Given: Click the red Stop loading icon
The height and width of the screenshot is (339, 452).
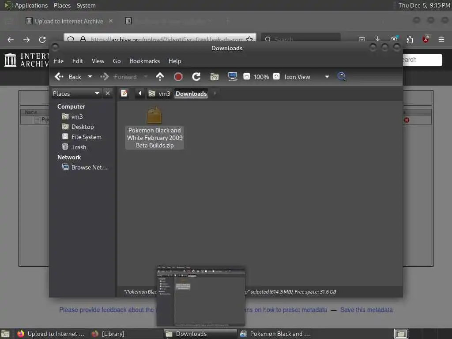Looking at the screenshot, I should pyautogui.click(x=178, y=77).
